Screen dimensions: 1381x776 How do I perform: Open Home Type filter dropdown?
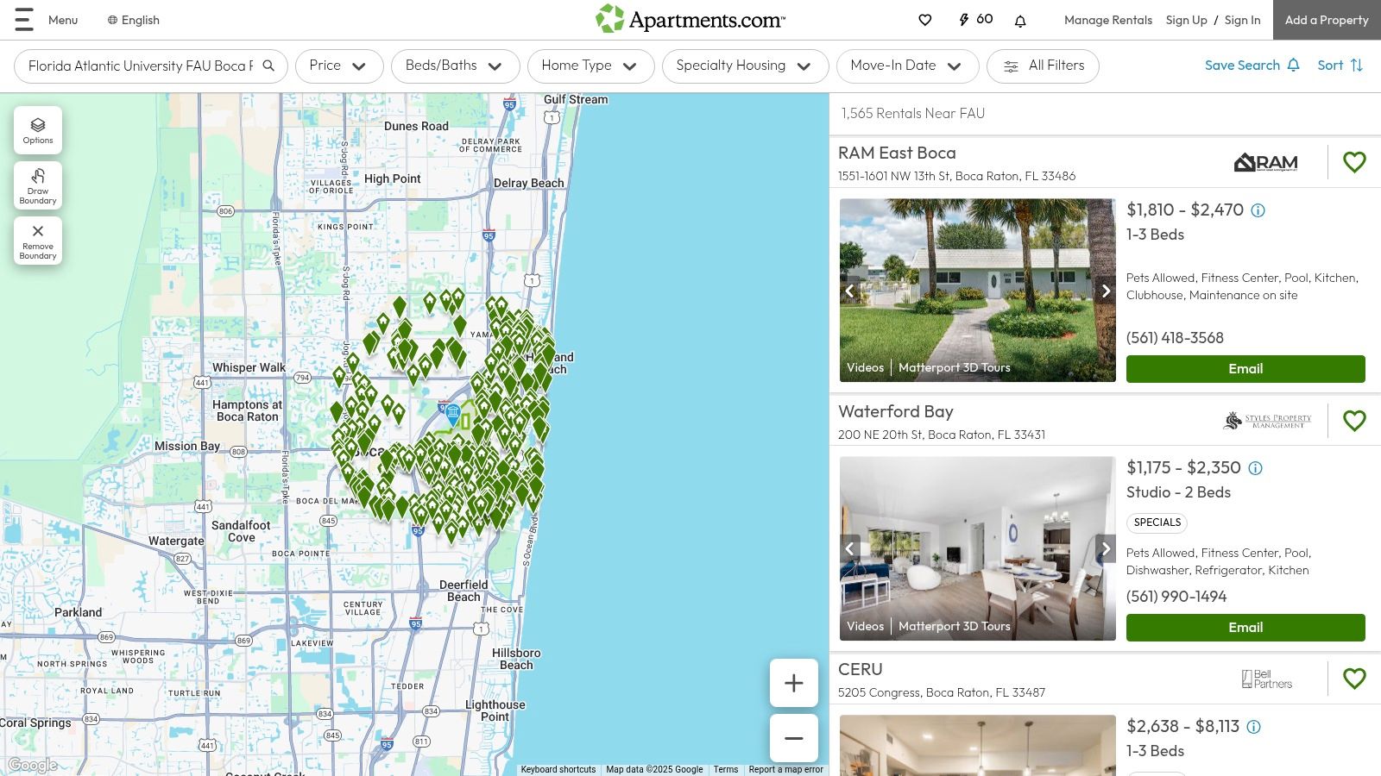tap(590, 66)
